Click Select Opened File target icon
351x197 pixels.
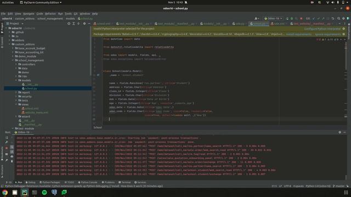pyautogui.click(x=69, y=24)
